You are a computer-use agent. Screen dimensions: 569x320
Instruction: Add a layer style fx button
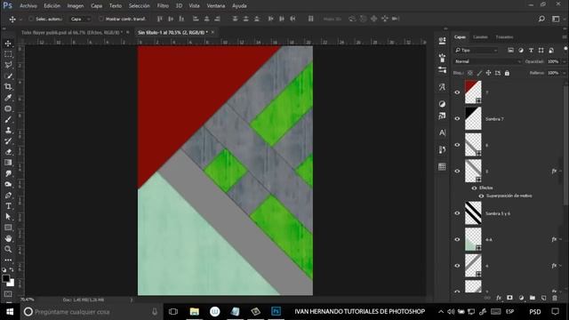tap(499, 298)
